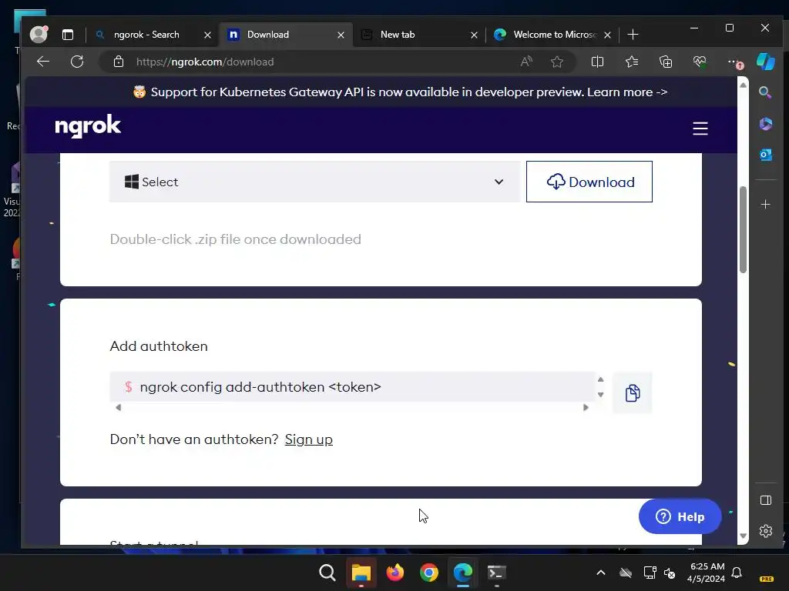
Task: Click the page vertical scrollbar thumb
Action: (743, 229)
